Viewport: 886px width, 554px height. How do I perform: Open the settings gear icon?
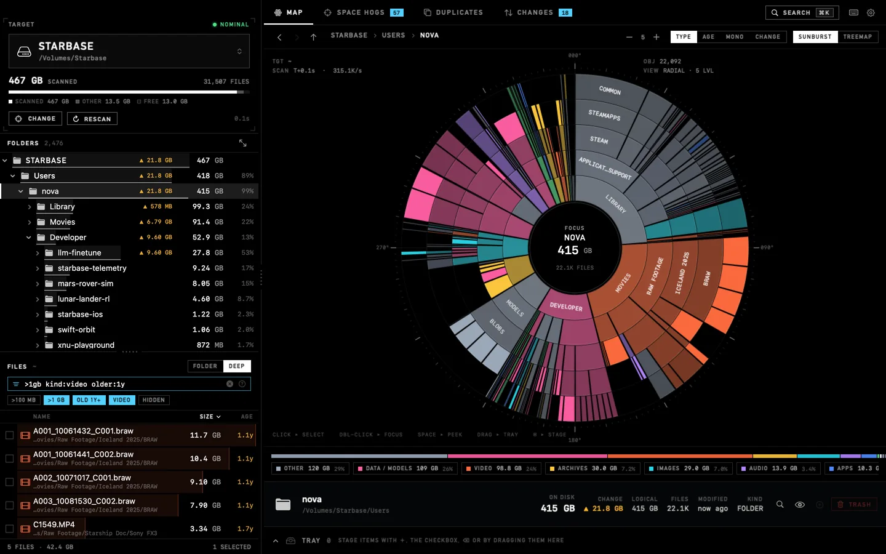point(871,12)
